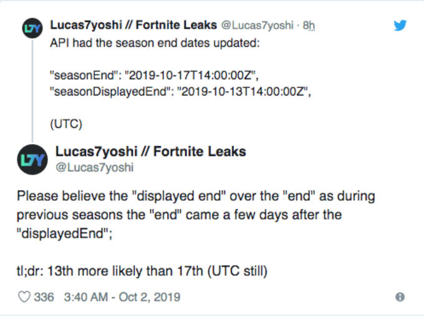Click the info circle icon
This screenshot has width=424, height=320.
click(400, 297)
